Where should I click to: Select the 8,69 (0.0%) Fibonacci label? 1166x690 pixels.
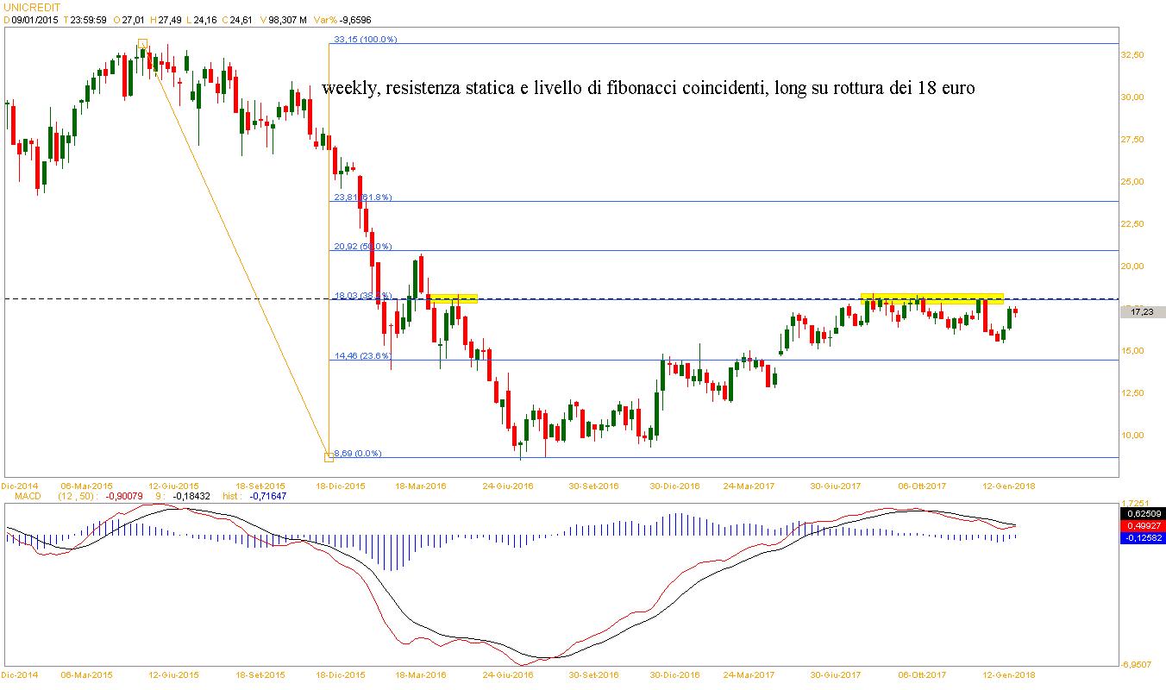pos(358,453)
